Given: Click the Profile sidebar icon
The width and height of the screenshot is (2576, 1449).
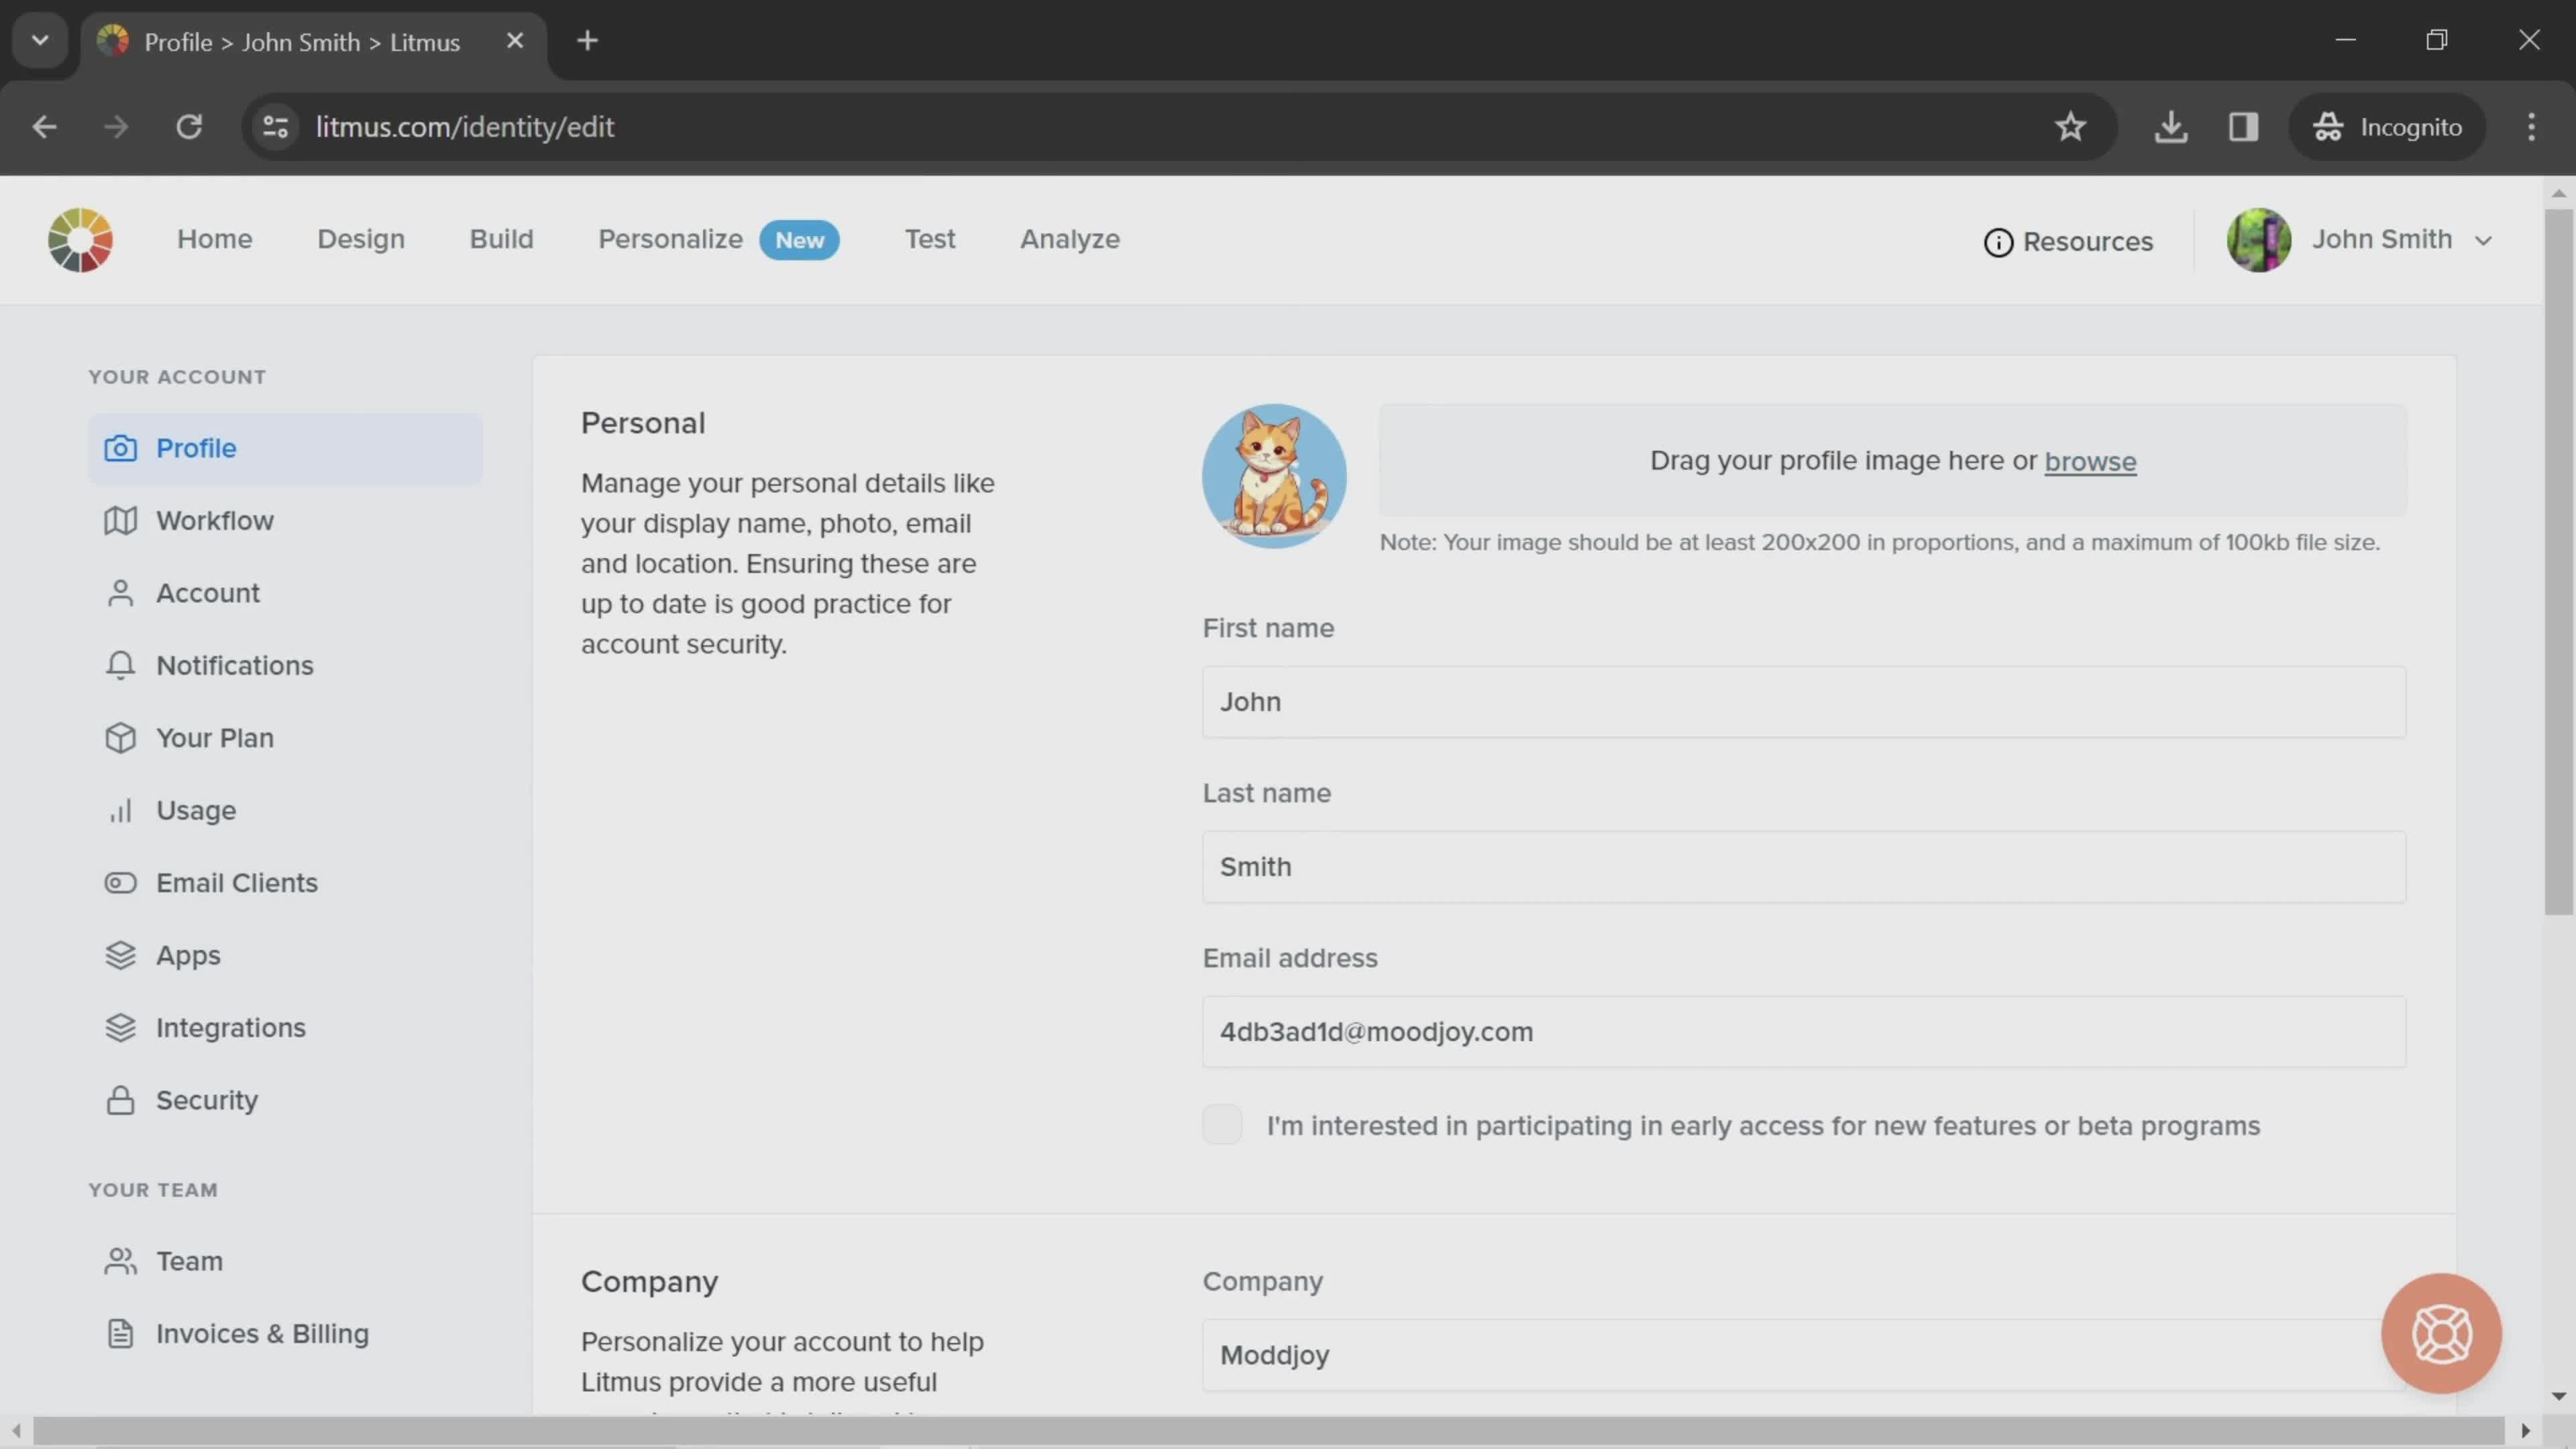Looking at the screenshot, I should pos(119,447).
